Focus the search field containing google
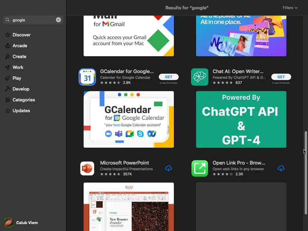Image resolution: width=308 pixels, height=231 pixels. point(33,20)
